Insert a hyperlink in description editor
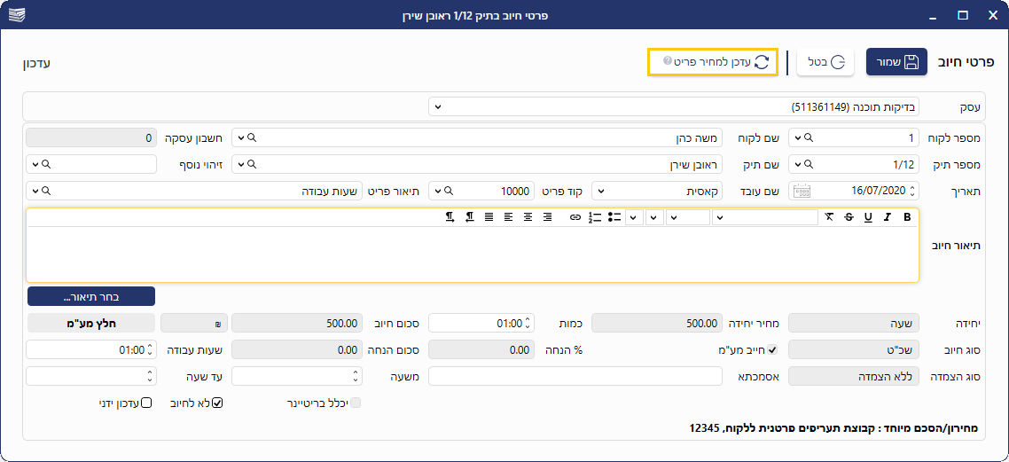The image size is (1009, 462). [x=575, y=217]
